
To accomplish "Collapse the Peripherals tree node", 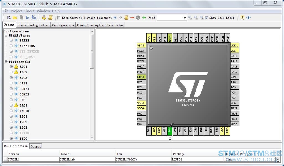I will [6, 62].
